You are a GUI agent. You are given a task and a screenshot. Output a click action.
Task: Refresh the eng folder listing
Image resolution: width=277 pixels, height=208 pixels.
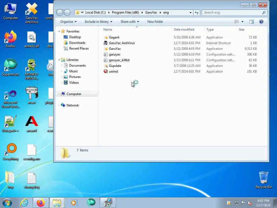click(x=197, y=12)
